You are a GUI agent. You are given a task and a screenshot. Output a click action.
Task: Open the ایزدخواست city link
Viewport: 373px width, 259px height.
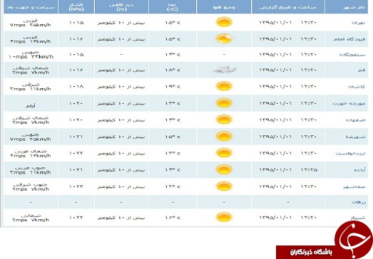(350, 154)
